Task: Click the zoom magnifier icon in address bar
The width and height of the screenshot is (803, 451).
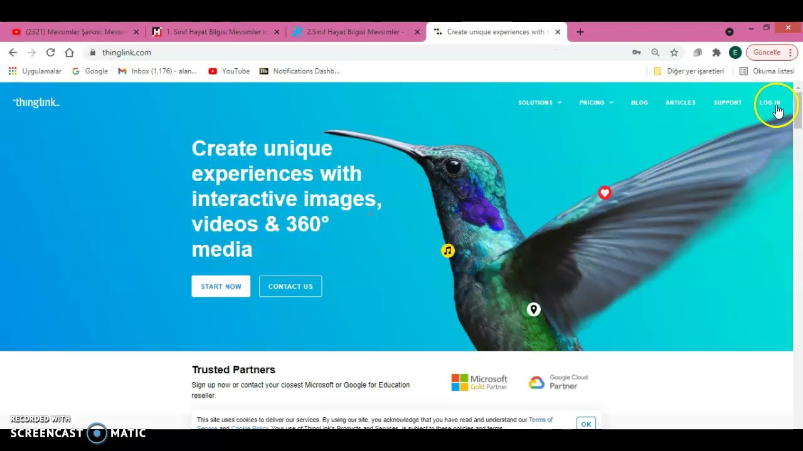Action: (x=655, y=53)
